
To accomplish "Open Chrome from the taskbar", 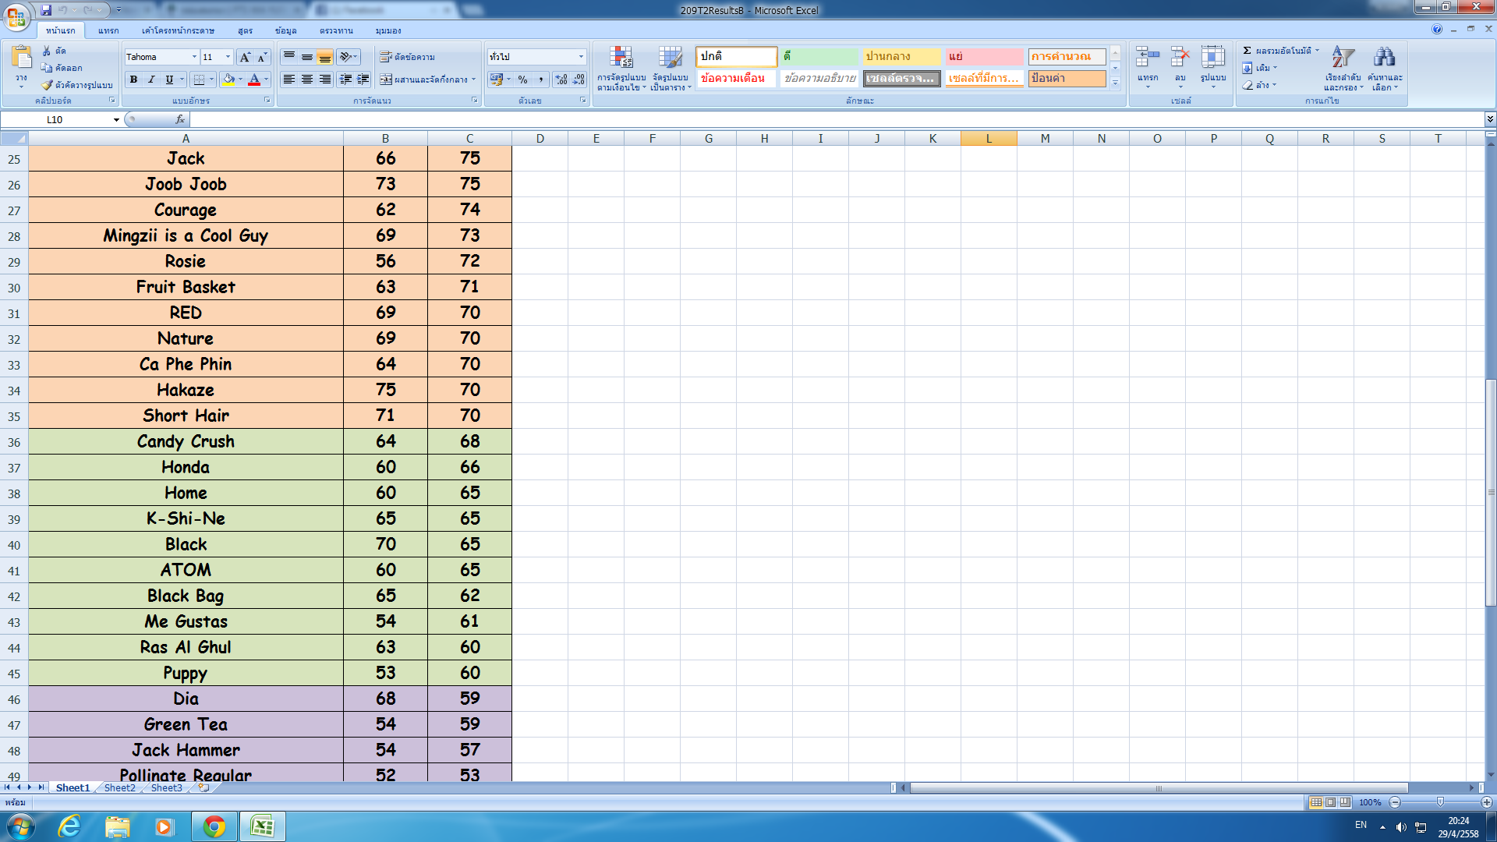I will click(214, 826).
